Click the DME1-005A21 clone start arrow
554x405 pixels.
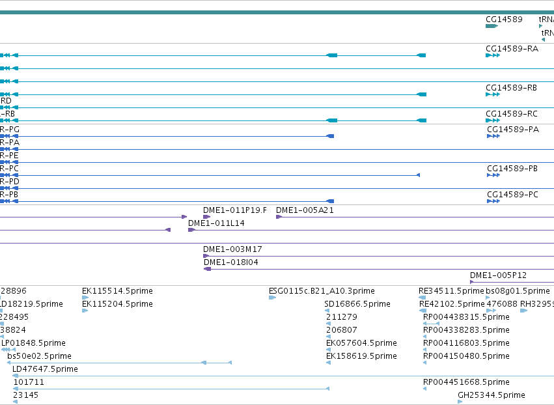click(x=279, y=217)
